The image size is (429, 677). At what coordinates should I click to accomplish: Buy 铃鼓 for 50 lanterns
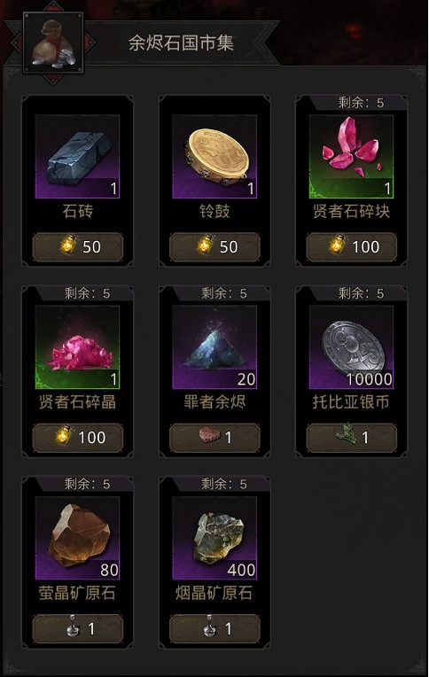pyautogui.click(x=214, y=247)
